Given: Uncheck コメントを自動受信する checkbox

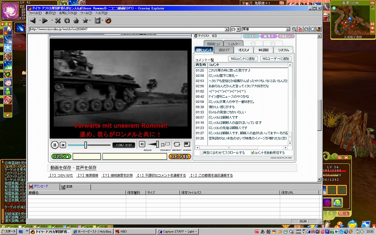Looking at the screenshot, I should [252, 153].
